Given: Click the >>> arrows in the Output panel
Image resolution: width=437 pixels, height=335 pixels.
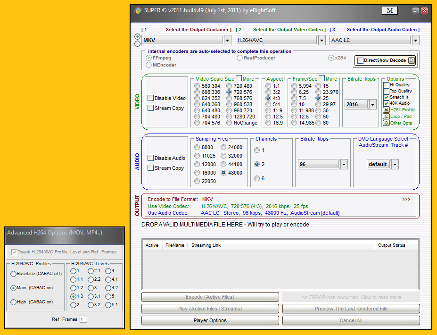Looking at the screenshot, I should [406, 199].
